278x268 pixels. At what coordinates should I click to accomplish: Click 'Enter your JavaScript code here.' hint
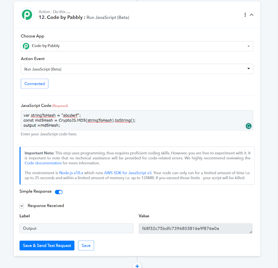49,134
